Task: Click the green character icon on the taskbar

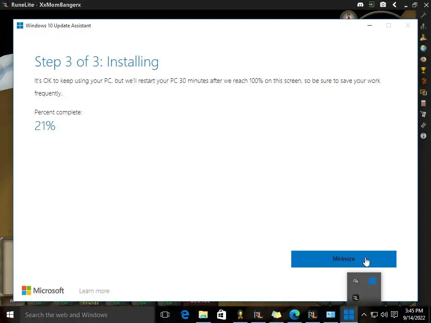Action: pos(239,315)
